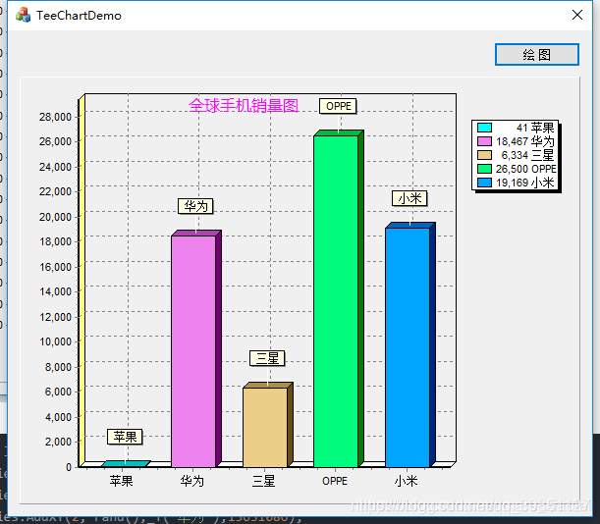Image resolution: width=600 pixels, height=524 pixels.
Task: Click legend entry 19,169 小米
Action: pos(516,183)
